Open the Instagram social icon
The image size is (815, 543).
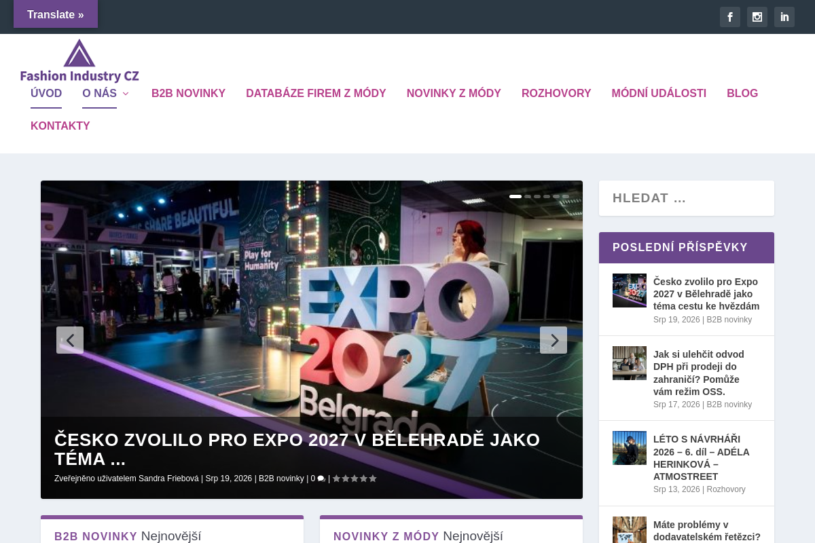[x=757, y=17]
